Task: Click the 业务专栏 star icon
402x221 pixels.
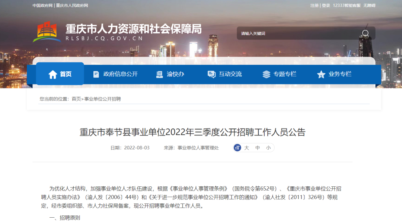Action: point(321,74)
